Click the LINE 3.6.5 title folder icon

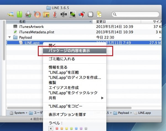49,8
